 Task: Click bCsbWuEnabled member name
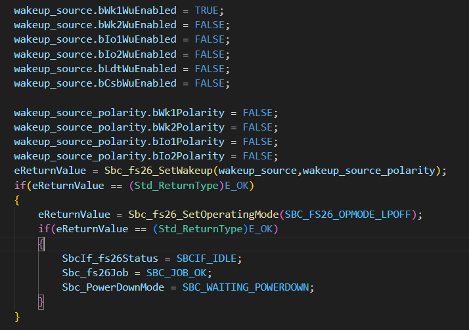(137, 83)
